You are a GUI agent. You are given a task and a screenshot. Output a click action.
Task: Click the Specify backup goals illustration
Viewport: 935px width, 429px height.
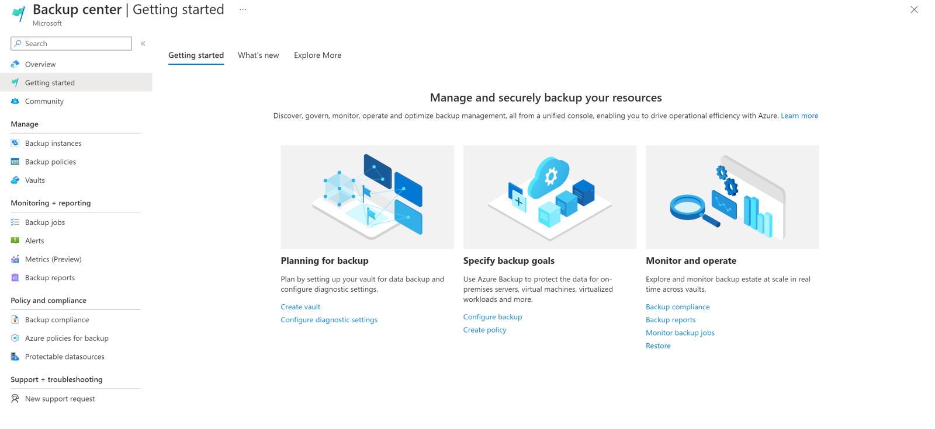pyautogui.click(x=549, y=197)
